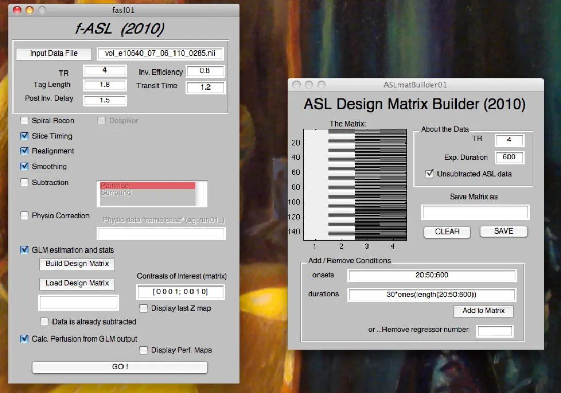Edit the TR field in ASLmatBuilder01 window
This screenshot has width=561, height=393.
tap(509, 140)
